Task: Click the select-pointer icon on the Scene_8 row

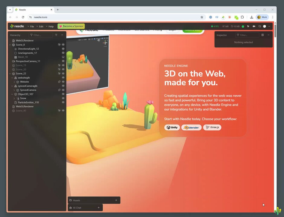Action: point(59,45)
